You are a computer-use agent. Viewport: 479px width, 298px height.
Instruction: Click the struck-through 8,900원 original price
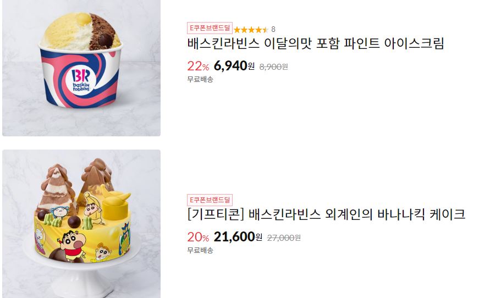(274, 67)
